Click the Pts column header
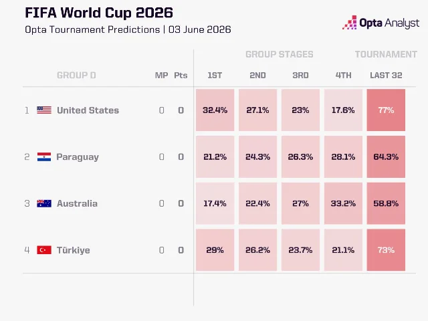The image size is (428, 321). coord(181,75)
